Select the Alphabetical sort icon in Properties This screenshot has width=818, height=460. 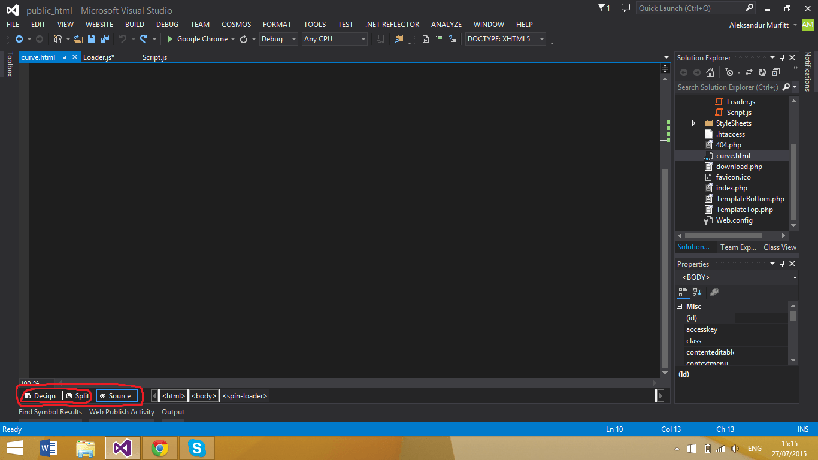695,292
